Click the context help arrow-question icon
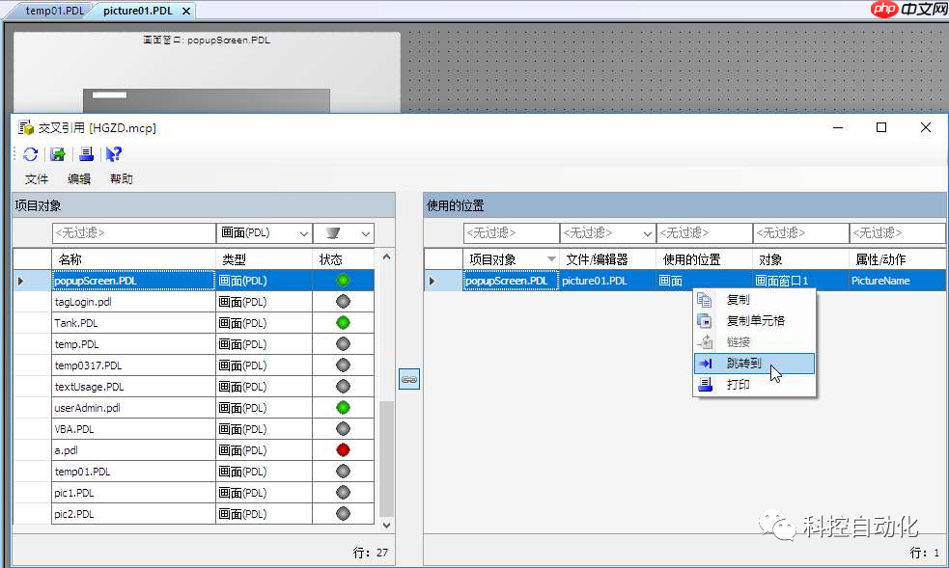The image size is (949, 568). pos(114,154)
